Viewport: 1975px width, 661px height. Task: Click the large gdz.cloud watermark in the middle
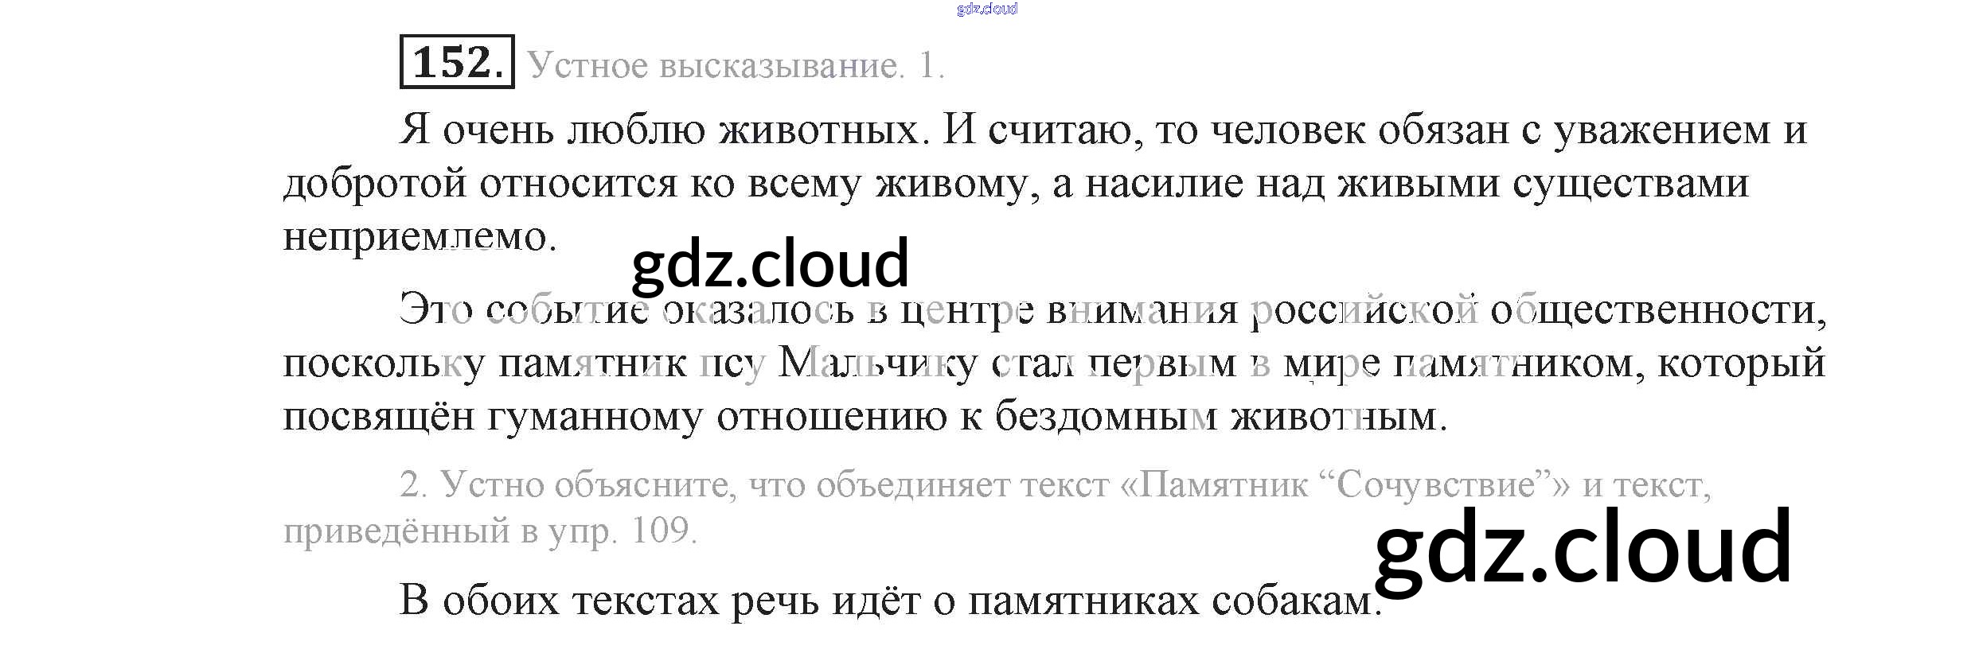click(770, 263)
